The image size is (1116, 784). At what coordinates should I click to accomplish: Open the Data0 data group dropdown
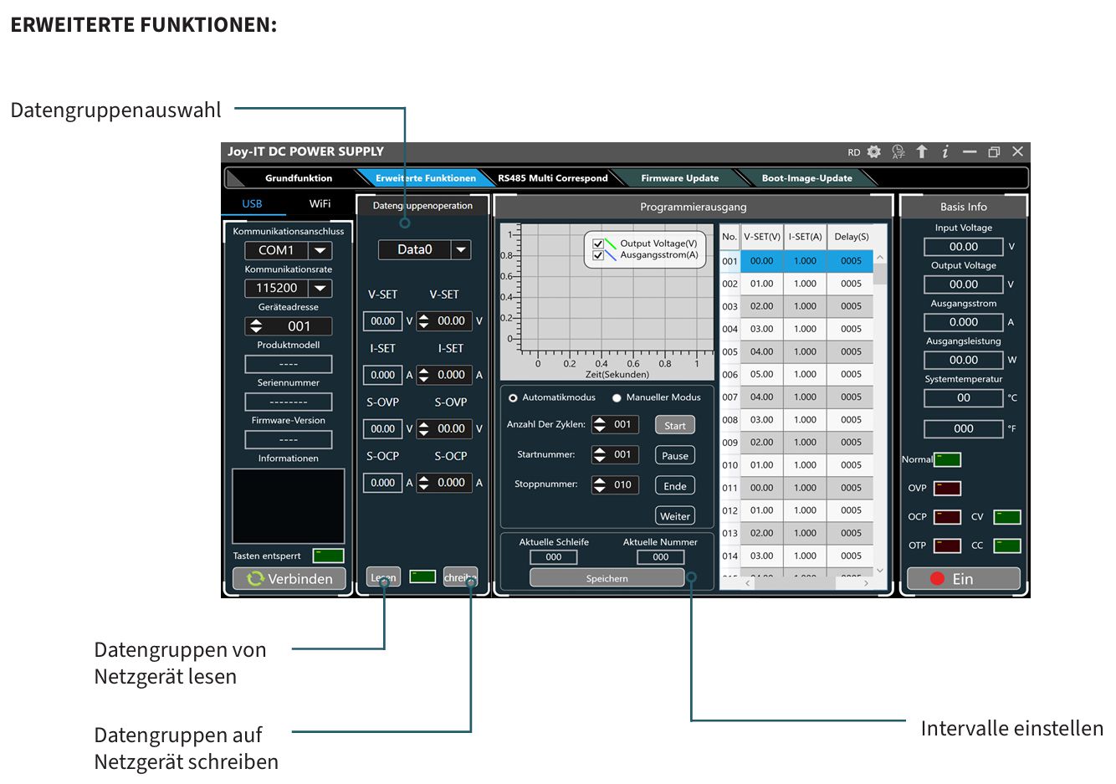pos(460,249)
